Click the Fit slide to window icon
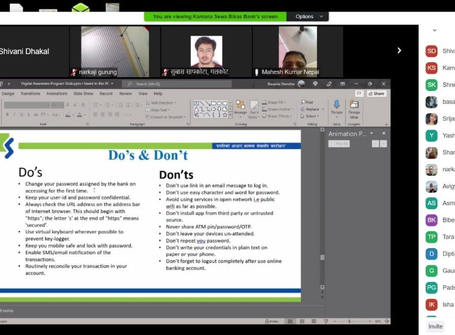The width and height of the screenshot is (455, 335). click(x=387, y=321)
